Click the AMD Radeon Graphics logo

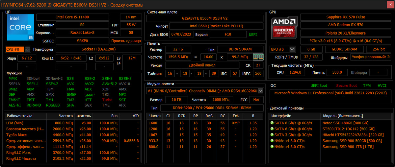pos(284,28)
